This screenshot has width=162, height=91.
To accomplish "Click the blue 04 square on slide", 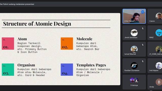I will tap(67, 70).
